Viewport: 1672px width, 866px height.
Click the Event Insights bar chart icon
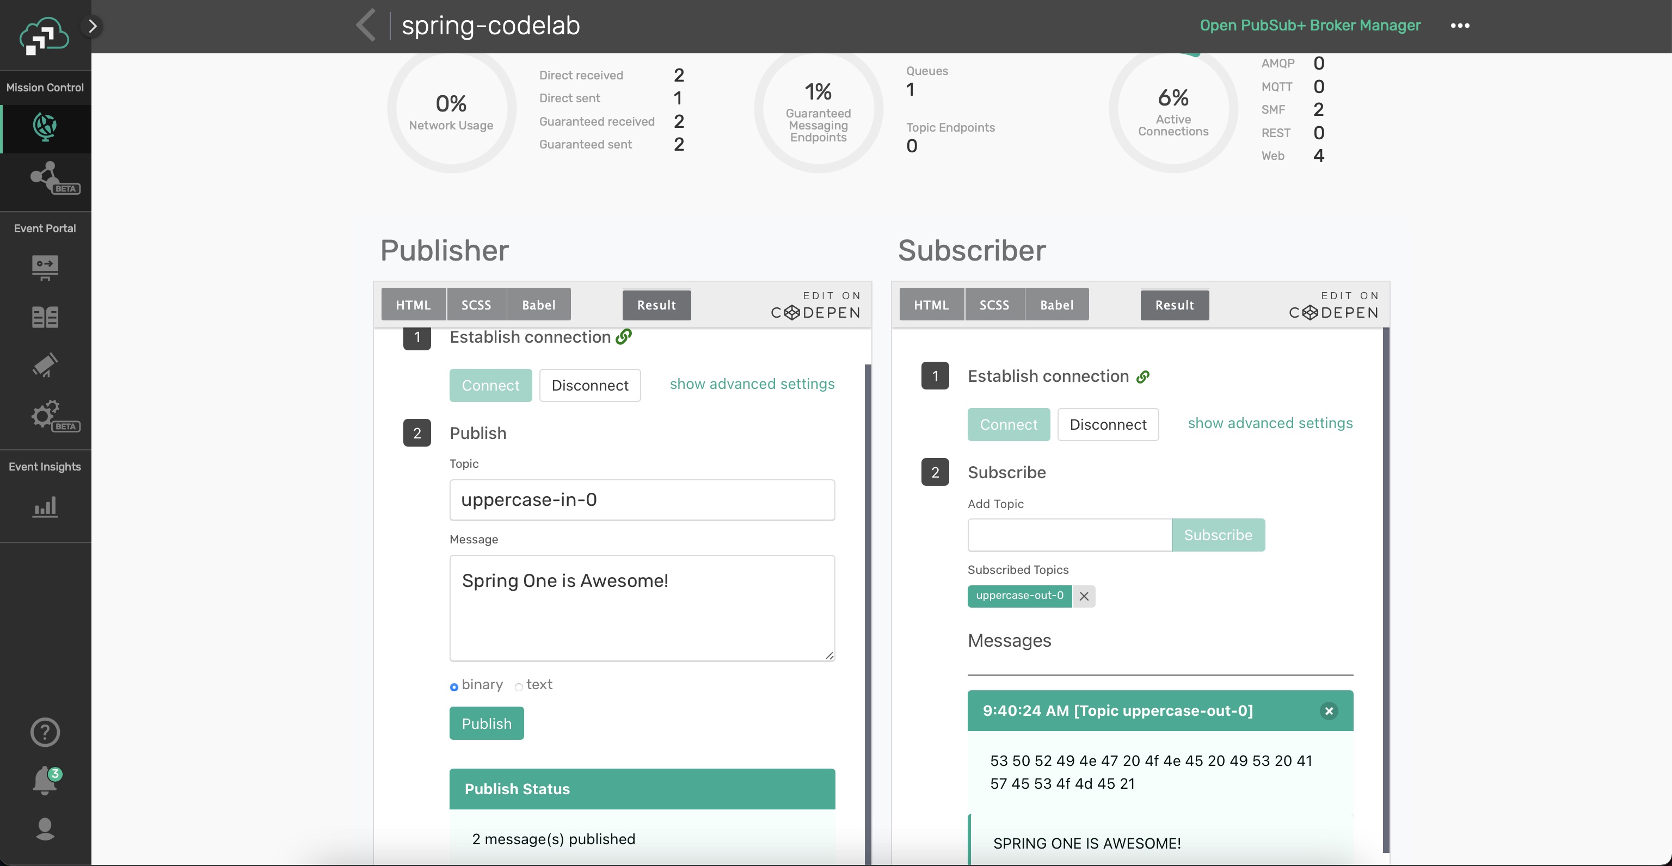(45, 506)
